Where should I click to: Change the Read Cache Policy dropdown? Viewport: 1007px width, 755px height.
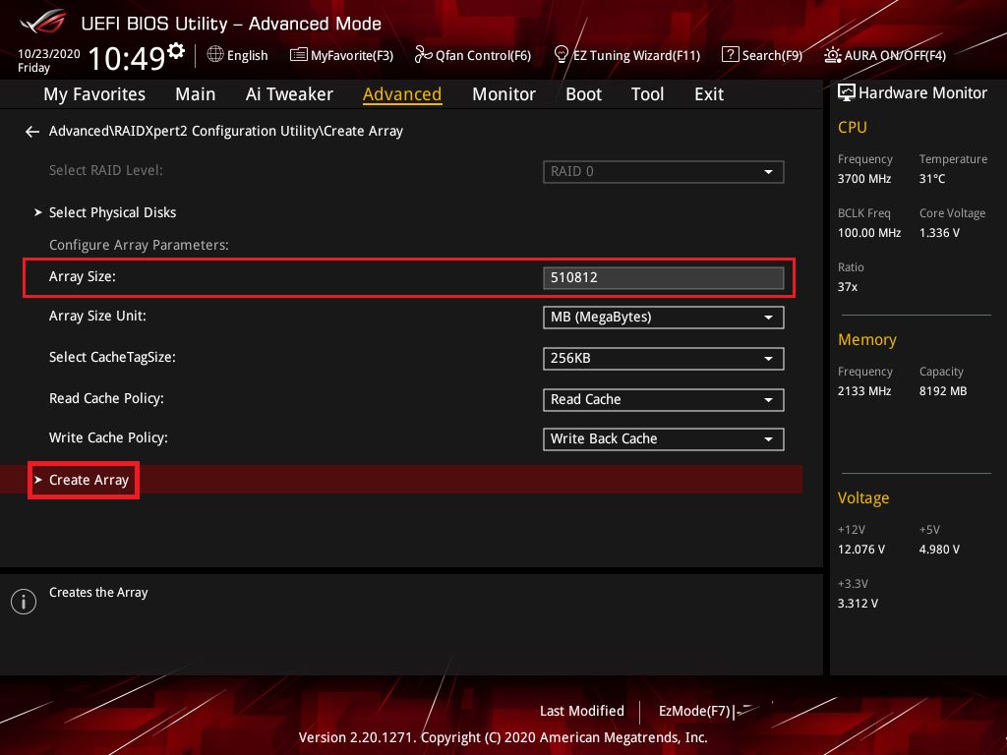coord(663,400)
